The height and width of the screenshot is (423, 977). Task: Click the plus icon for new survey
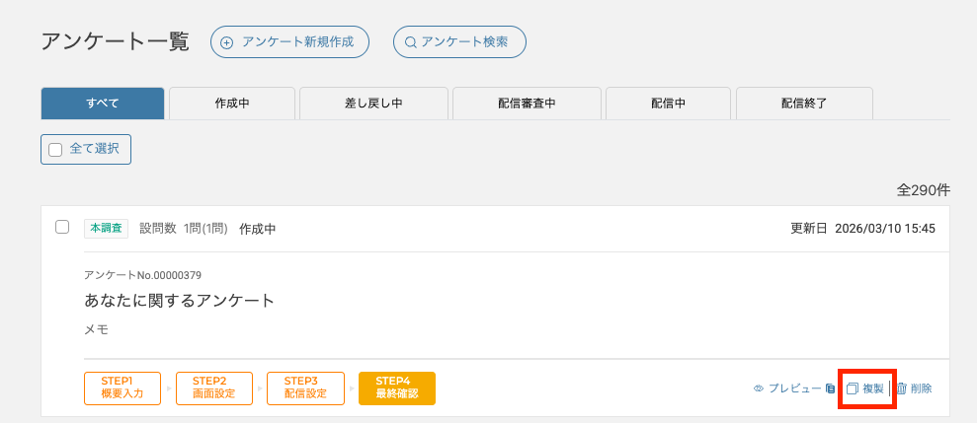pyautogui.click(x=227, y=42)
